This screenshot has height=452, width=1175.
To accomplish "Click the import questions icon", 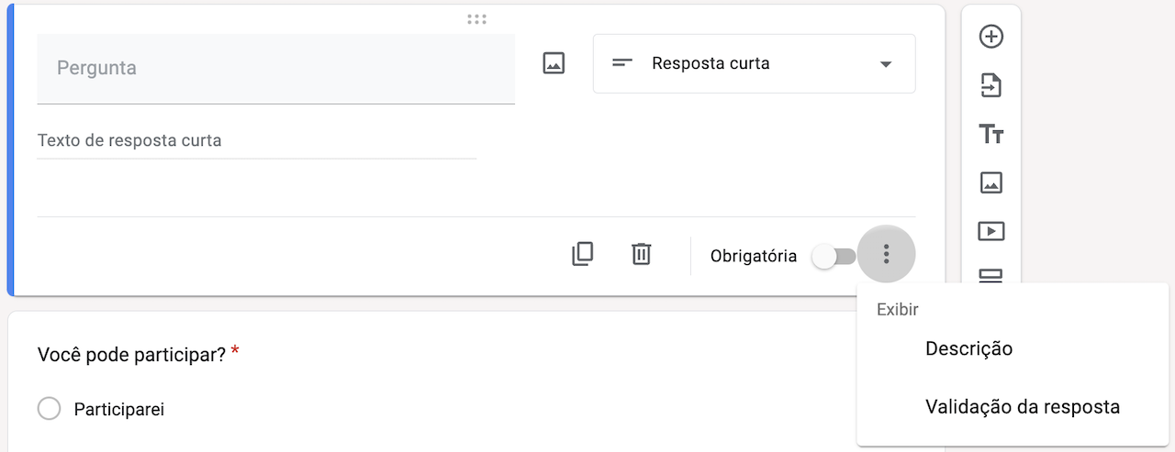I will click(x=991, y=86).
